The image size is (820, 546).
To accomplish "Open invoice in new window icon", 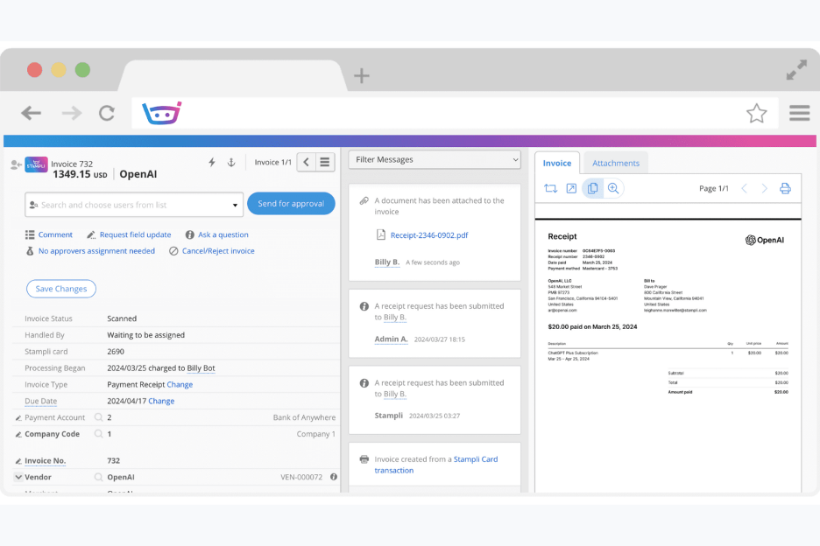I will pos(571,189).
